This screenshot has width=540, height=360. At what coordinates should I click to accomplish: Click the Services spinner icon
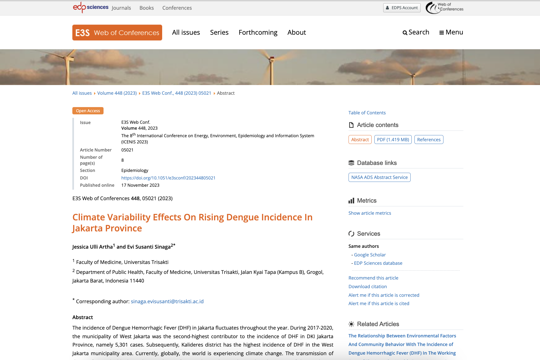click(351, 234)
